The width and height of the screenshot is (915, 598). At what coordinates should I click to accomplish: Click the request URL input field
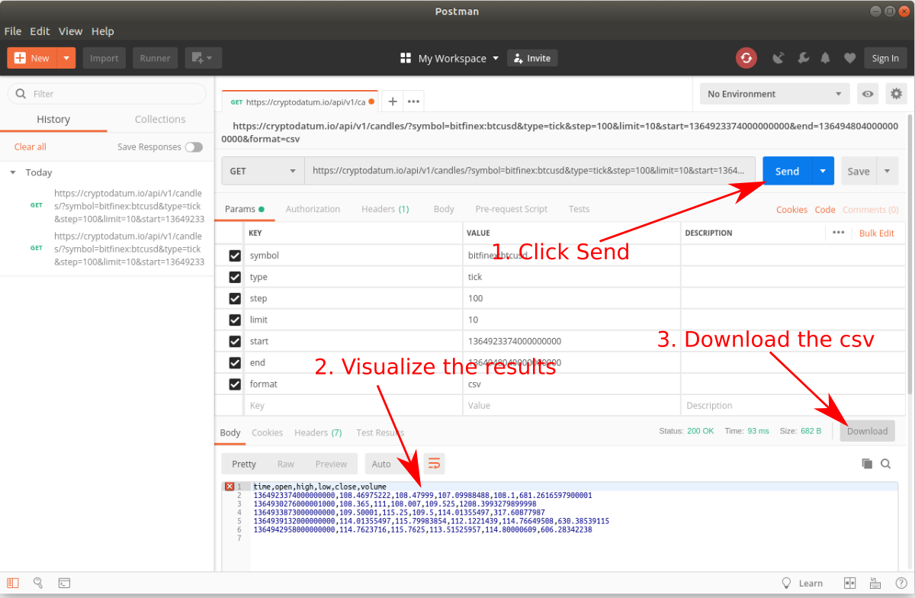point(529,172)
